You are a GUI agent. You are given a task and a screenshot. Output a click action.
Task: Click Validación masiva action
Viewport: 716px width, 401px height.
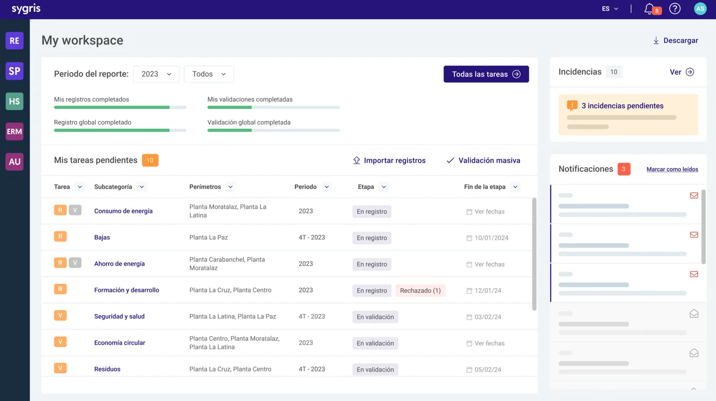(x=483, y=160)
